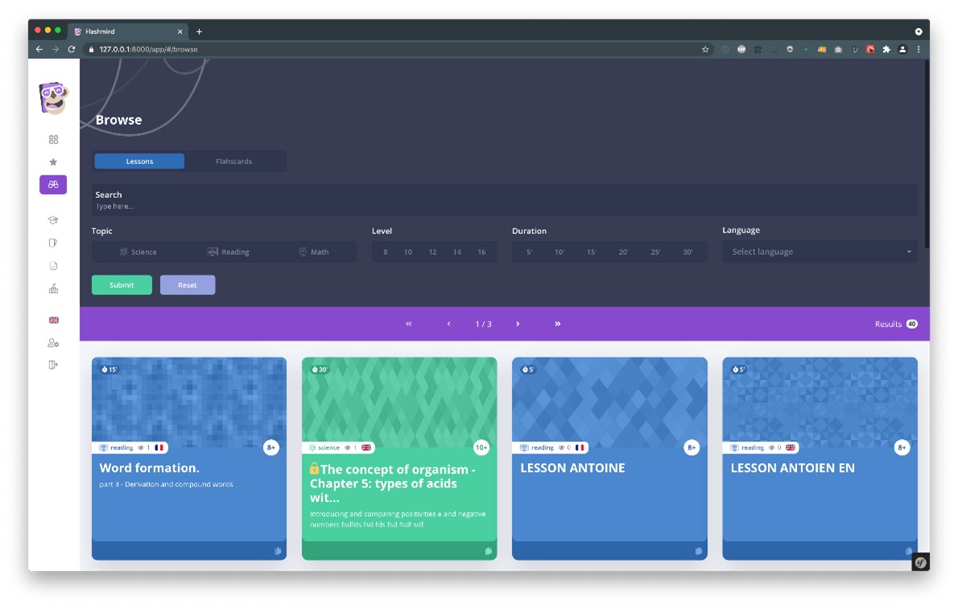Click the UK flag language switcher
Viewport: 958px width, 608px height.
[x=53, y=319]
